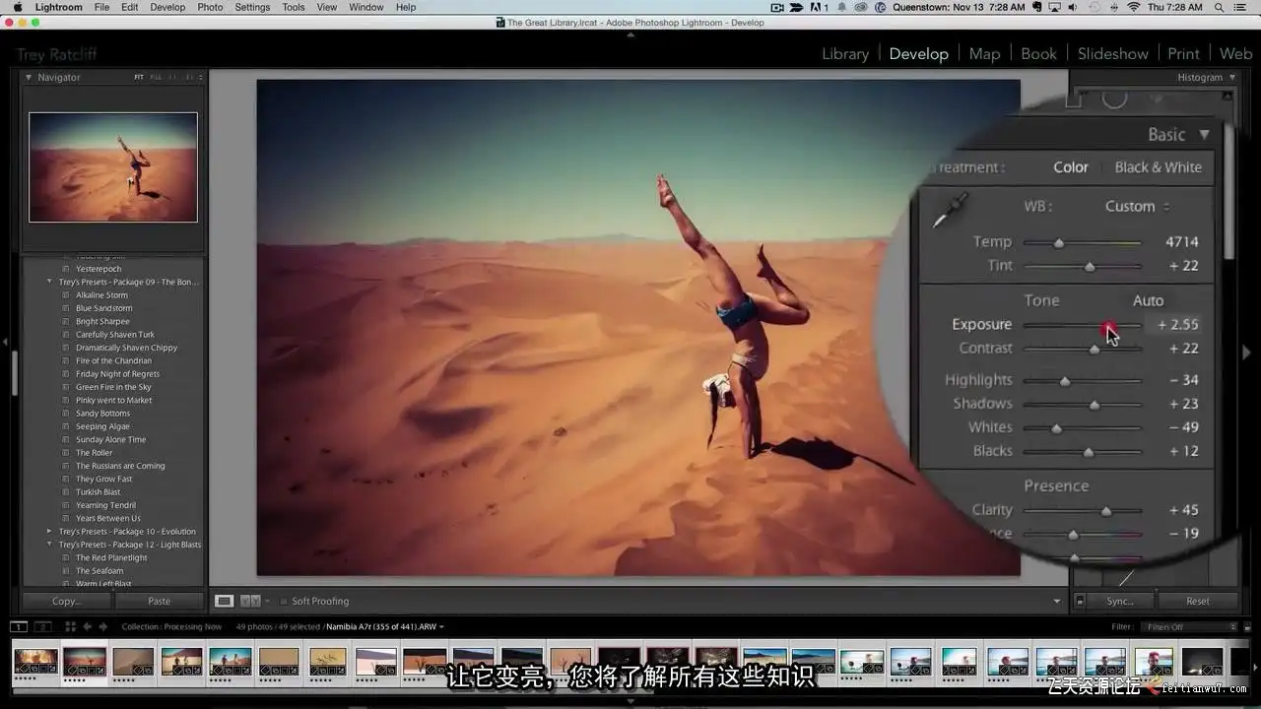Click the Reset button
Viewport: 1261px width, 709px height.
tap(1197, 601)
